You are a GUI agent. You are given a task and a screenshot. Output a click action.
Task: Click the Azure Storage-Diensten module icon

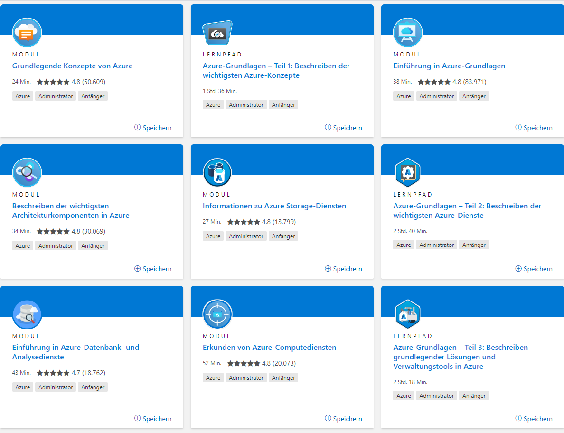tap(217, 172)
